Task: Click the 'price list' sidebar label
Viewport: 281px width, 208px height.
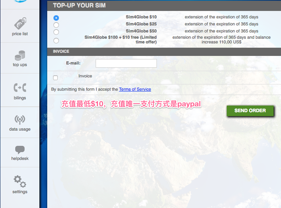Action: coord(20,34)
